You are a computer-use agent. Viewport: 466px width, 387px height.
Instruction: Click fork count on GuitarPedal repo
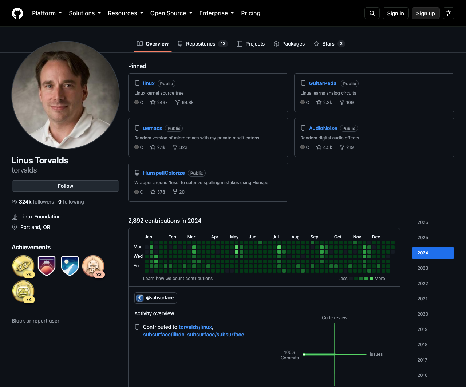[347, 102]
